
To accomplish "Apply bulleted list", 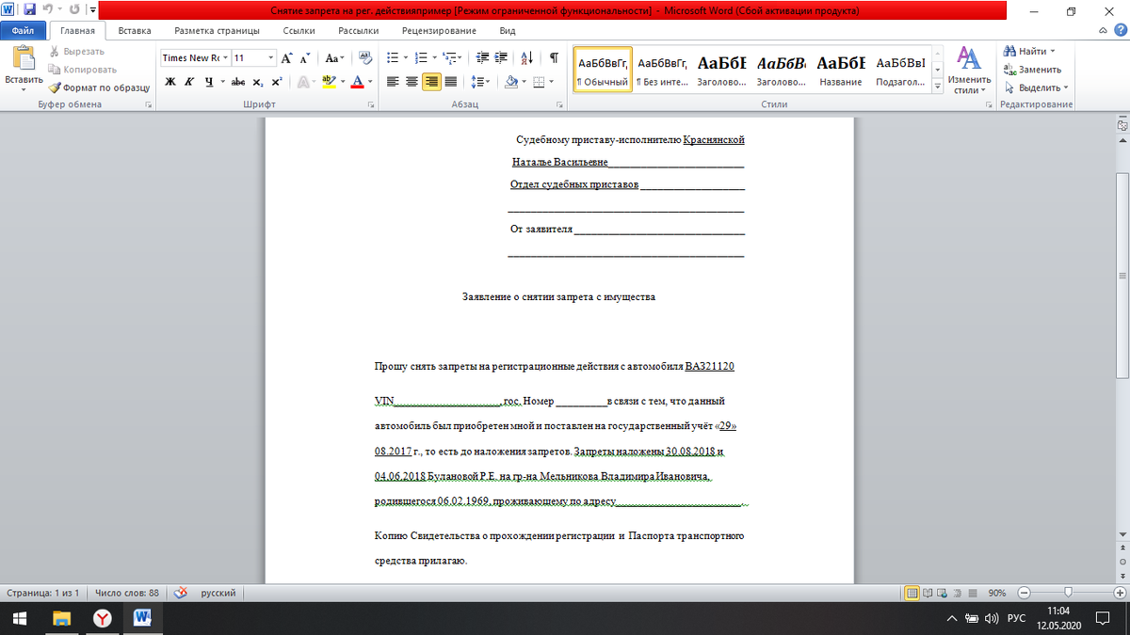I will 394,58.
